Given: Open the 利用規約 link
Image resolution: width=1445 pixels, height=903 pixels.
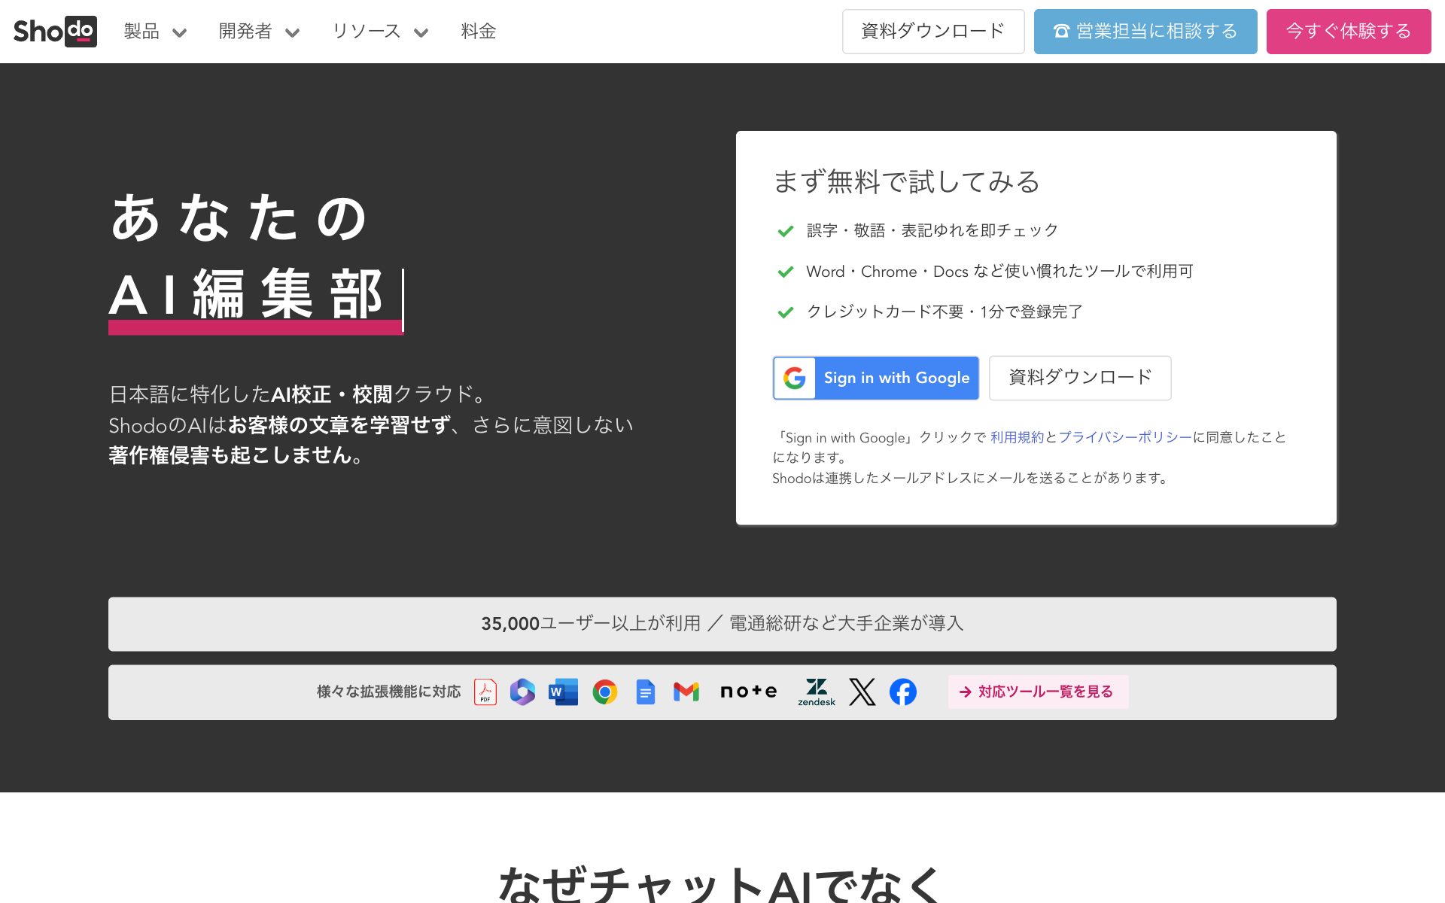Looking at the screenshot, I should [1017, 437].
